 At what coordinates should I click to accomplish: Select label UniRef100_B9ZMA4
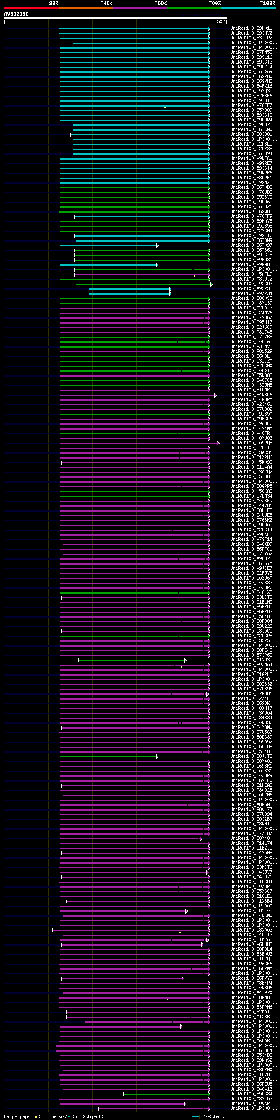click(251, 665)
